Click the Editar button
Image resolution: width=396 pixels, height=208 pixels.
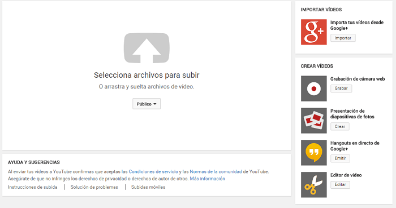340,185
